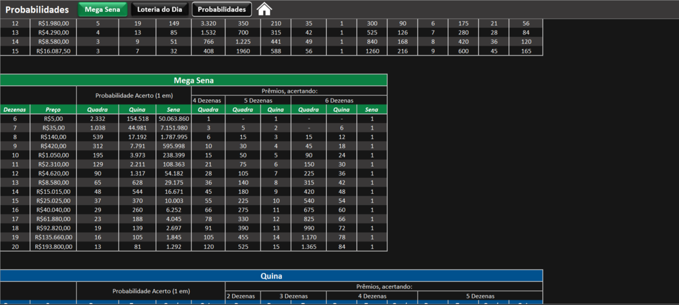The image size is (679, 305).
Task: Click the cell showing 4.045
Action: pos(174,219)
